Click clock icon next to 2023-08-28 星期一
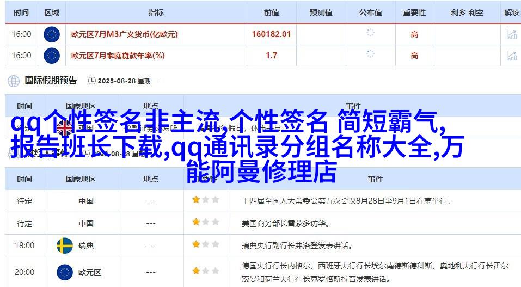The height and width of the screenshot is (287, 521). [x=91, y=81]
